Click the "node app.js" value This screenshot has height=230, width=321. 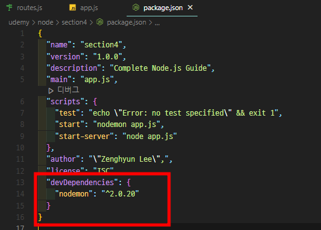[x=149, y=136]
